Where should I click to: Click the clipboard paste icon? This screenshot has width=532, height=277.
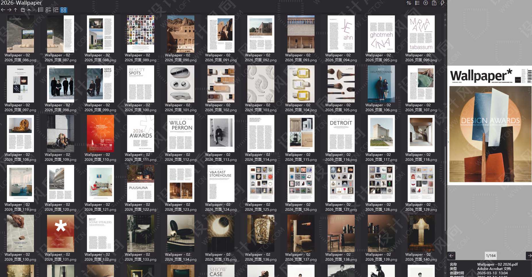[x=434, y=3]
